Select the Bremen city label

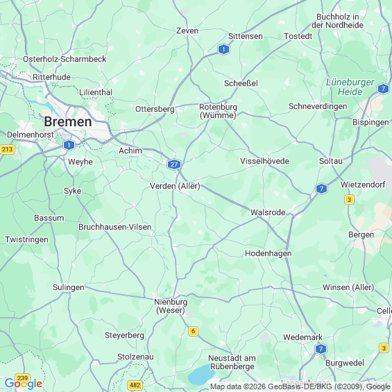[x=68, y=121]
